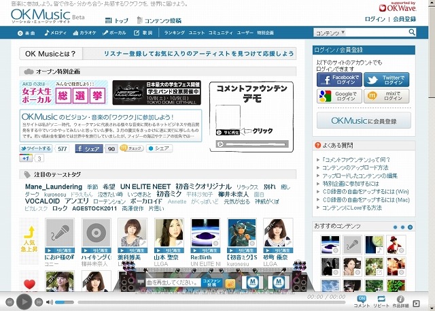
Task: Log in with the Facebook button
Action: click(x=339, y=80)
